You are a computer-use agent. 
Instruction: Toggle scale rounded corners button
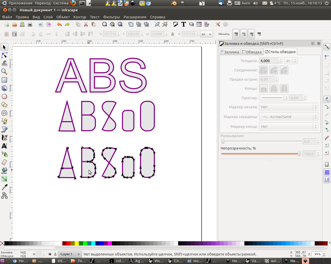243,34
